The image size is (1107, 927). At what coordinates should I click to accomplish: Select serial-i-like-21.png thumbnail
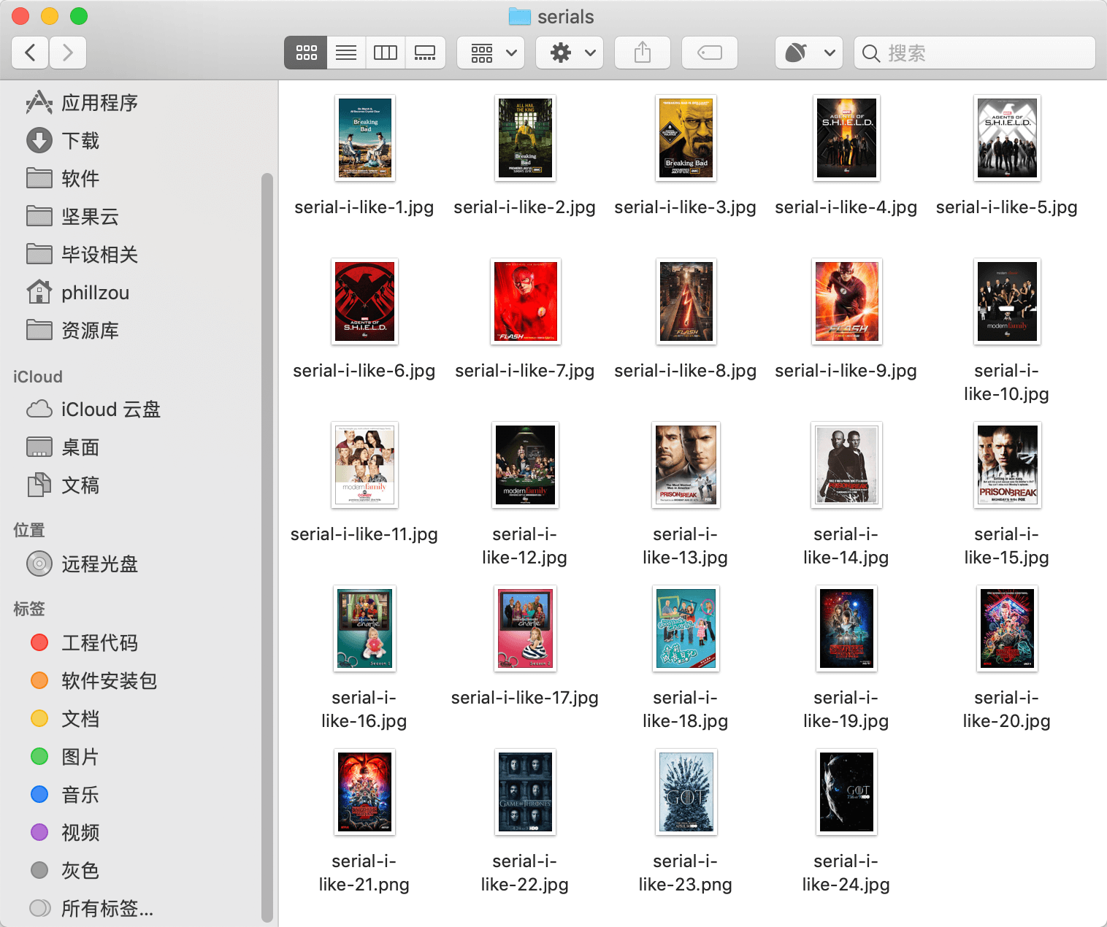point(364,792)
